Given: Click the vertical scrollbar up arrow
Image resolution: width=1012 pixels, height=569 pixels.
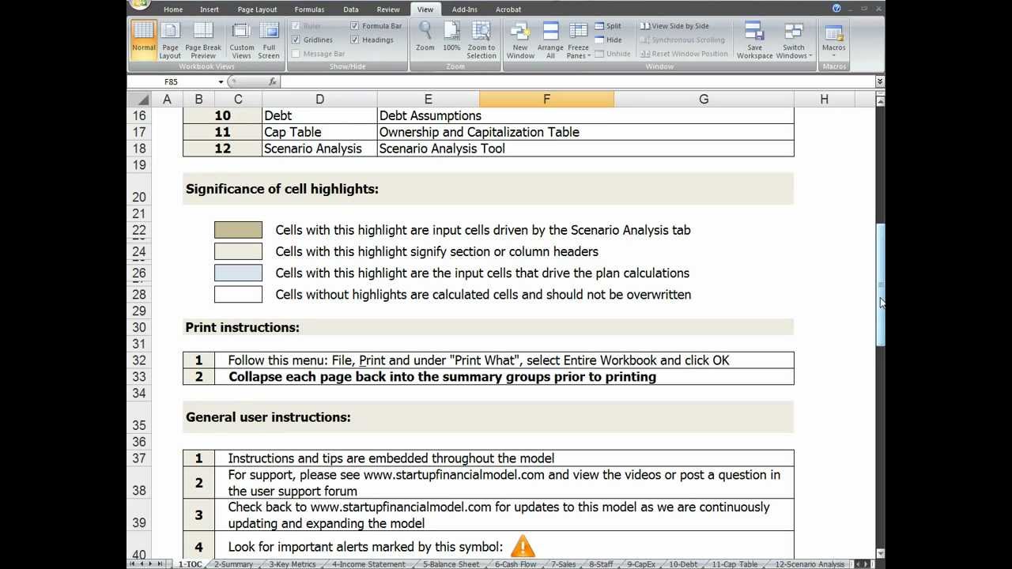Looking at the screenshot, I should (x=880, y=100).
